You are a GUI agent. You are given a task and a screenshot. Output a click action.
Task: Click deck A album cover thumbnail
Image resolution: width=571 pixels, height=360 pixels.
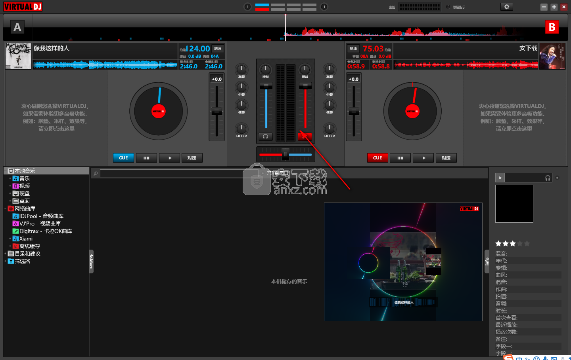[18, 56]
